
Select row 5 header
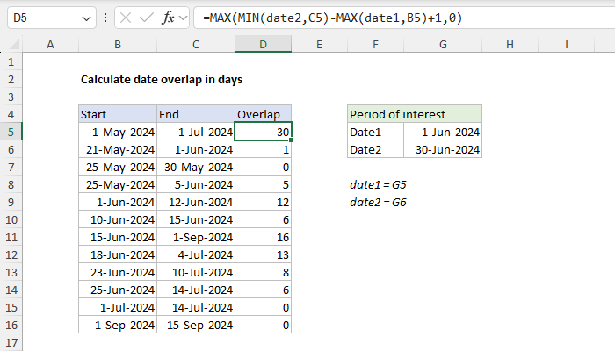(11, 132)
